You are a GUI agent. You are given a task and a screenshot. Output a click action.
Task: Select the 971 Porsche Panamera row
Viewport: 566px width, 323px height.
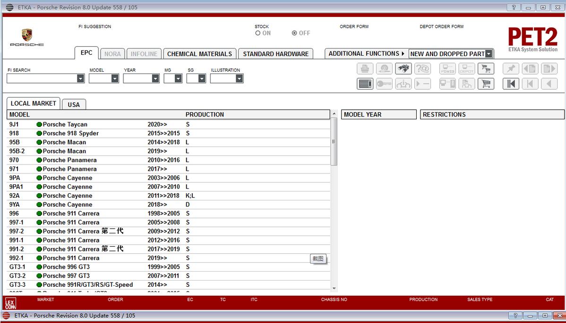pyautogui.click(x=168, y=169)
